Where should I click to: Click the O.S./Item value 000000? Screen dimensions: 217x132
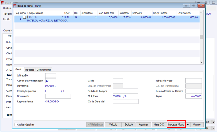tap(117, 96)
